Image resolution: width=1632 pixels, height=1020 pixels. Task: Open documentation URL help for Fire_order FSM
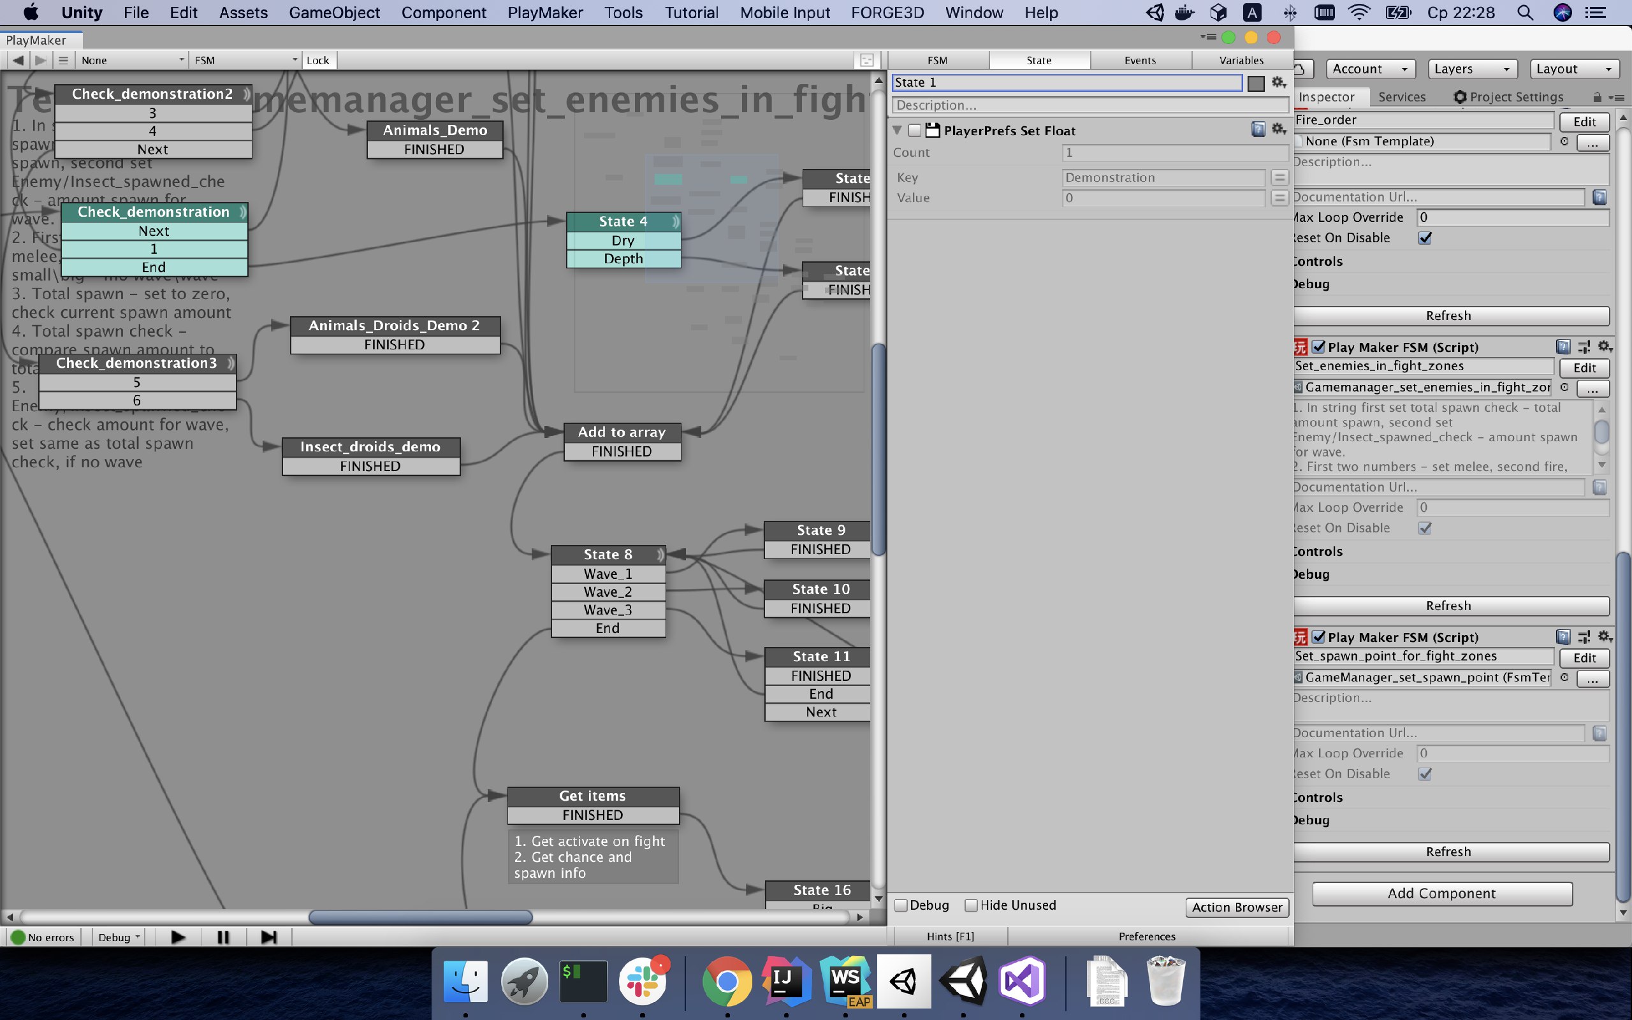pos(1599,197)
